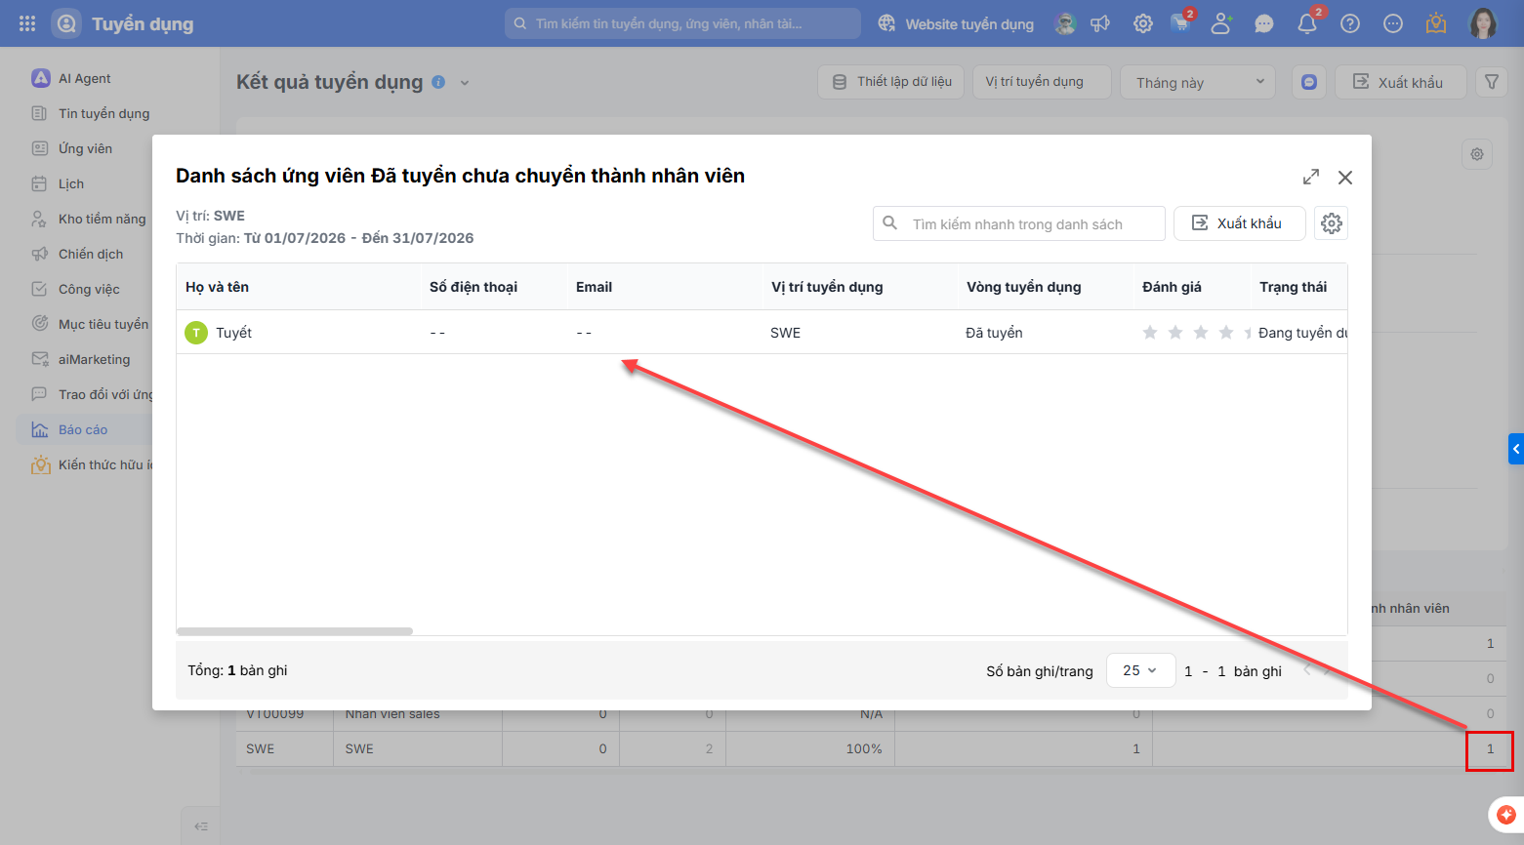Open the notifications bell icon
Viewport: 1524px width, 845px height.
(1307, 23)
